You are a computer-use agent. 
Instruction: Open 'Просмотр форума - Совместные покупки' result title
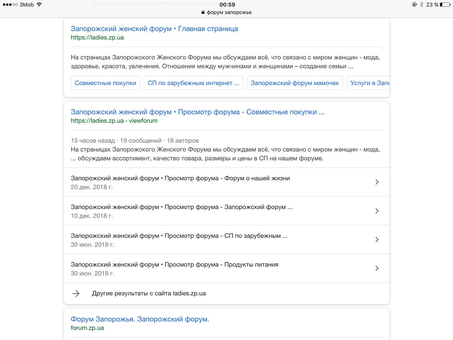point(197,112)
